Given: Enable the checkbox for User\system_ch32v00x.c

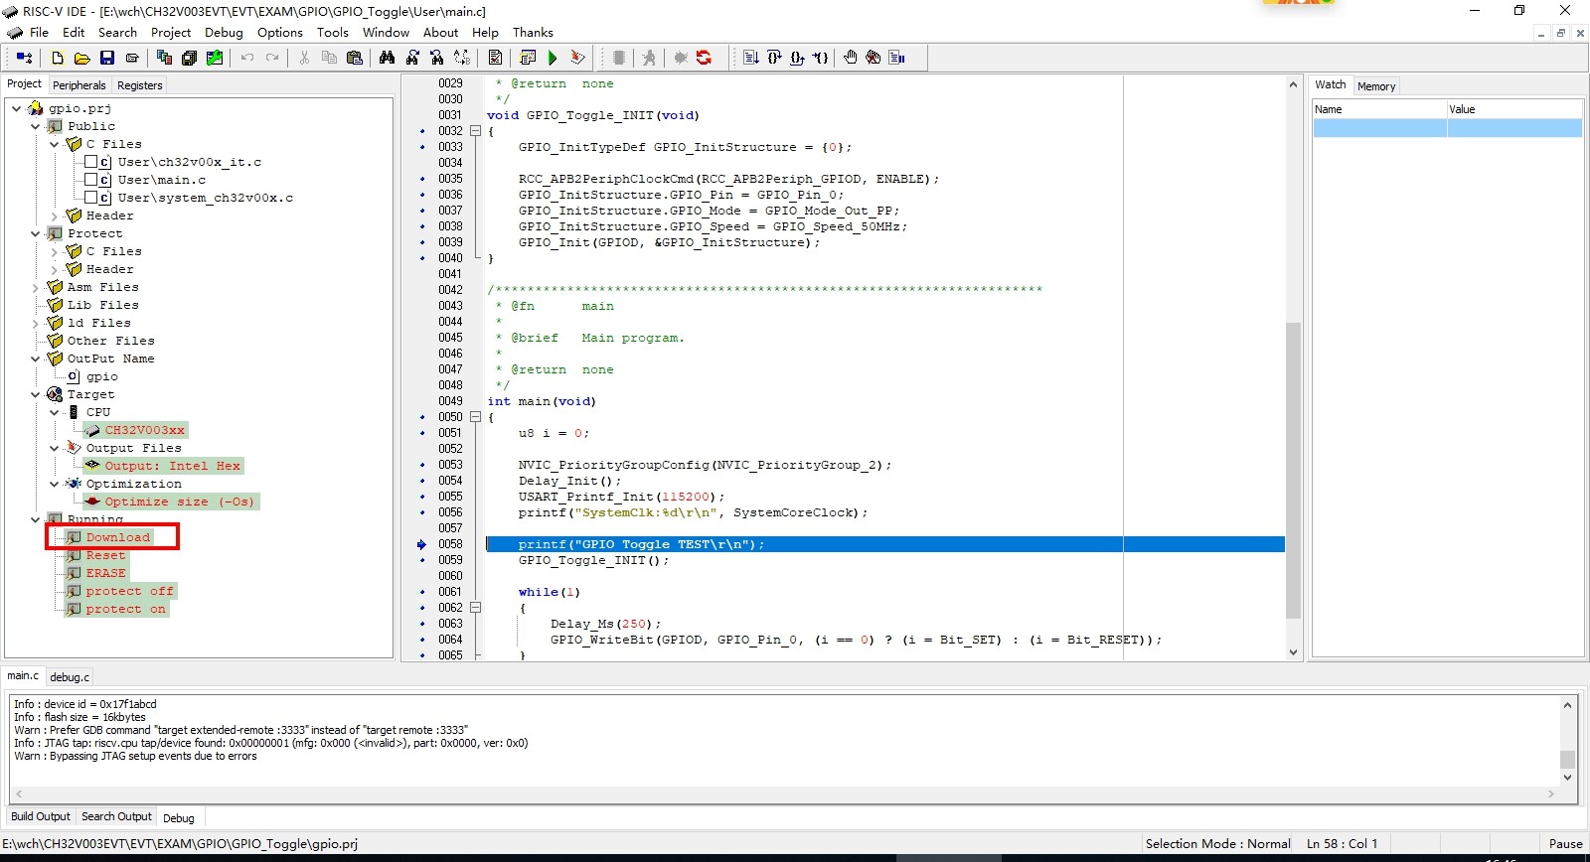Looking at the screenshot, I should tap(91, 198).
